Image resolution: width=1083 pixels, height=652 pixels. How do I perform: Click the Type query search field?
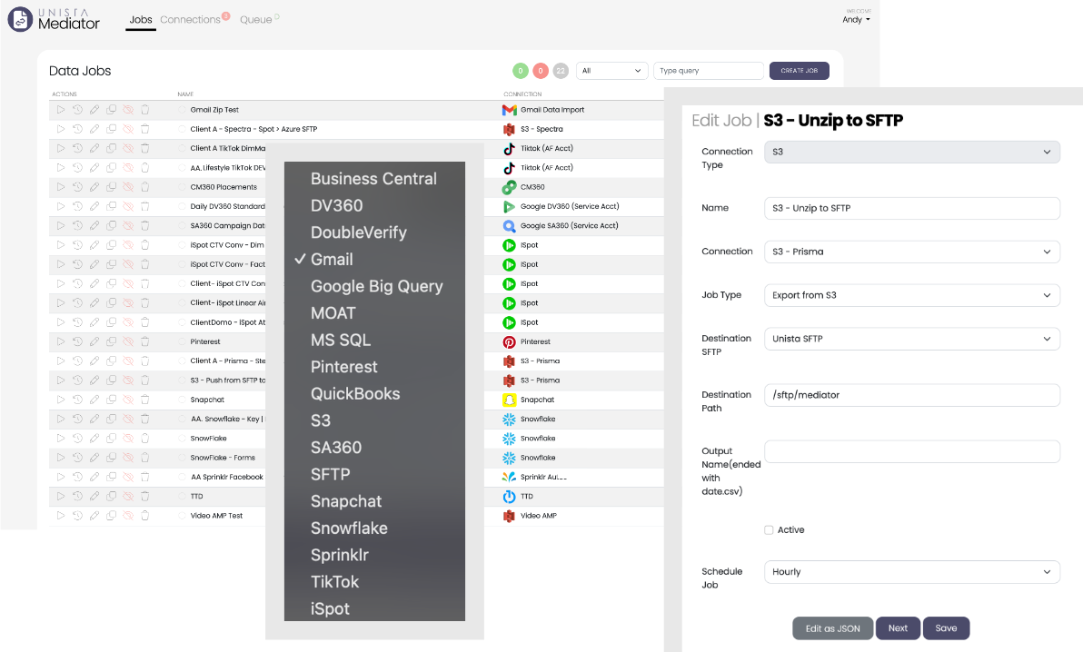[709, 71]
